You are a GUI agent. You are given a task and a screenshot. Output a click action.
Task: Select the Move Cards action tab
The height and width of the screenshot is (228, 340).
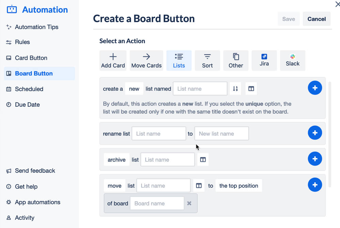click(146, 60)
